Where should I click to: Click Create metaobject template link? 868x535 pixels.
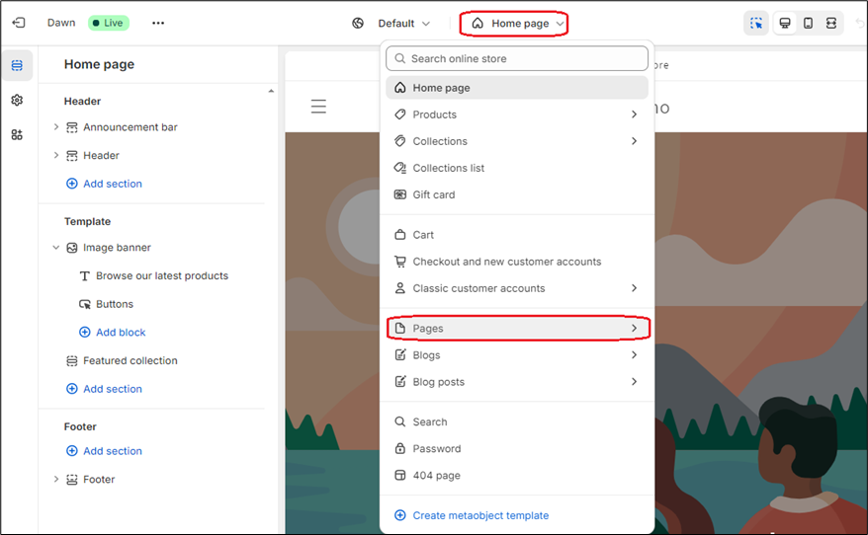tap(479, 515)
